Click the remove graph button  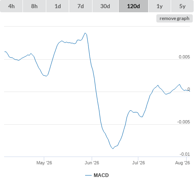click(x=174, y=18)
